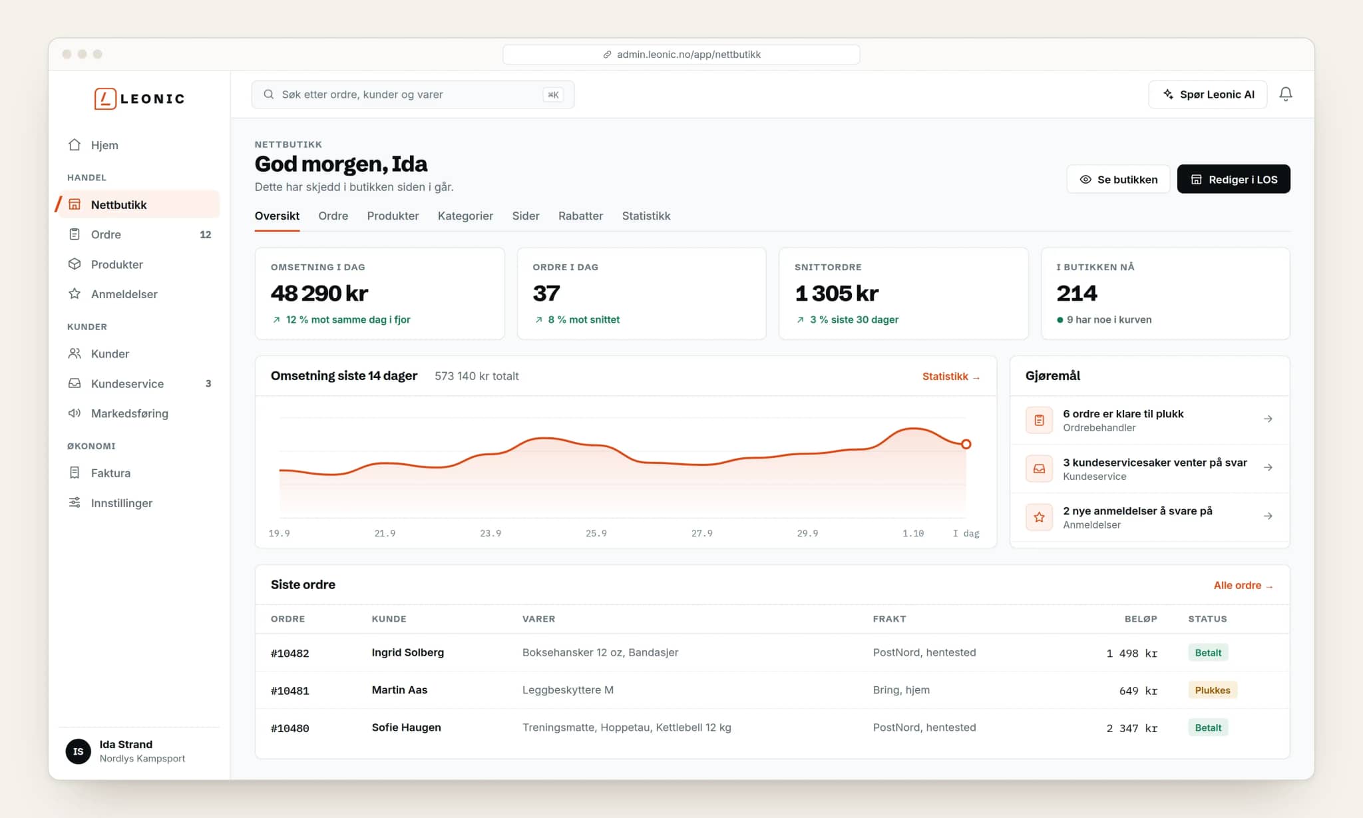Screen dimensions: 1363x818
Task: Open arrow for 6 ordre klare til plukk
Action: pyautogui.click(x=1268, y=419)
